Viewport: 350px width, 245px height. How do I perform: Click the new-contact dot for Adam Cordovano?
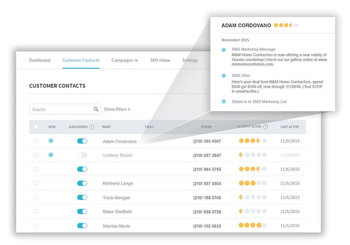[51, 141]
